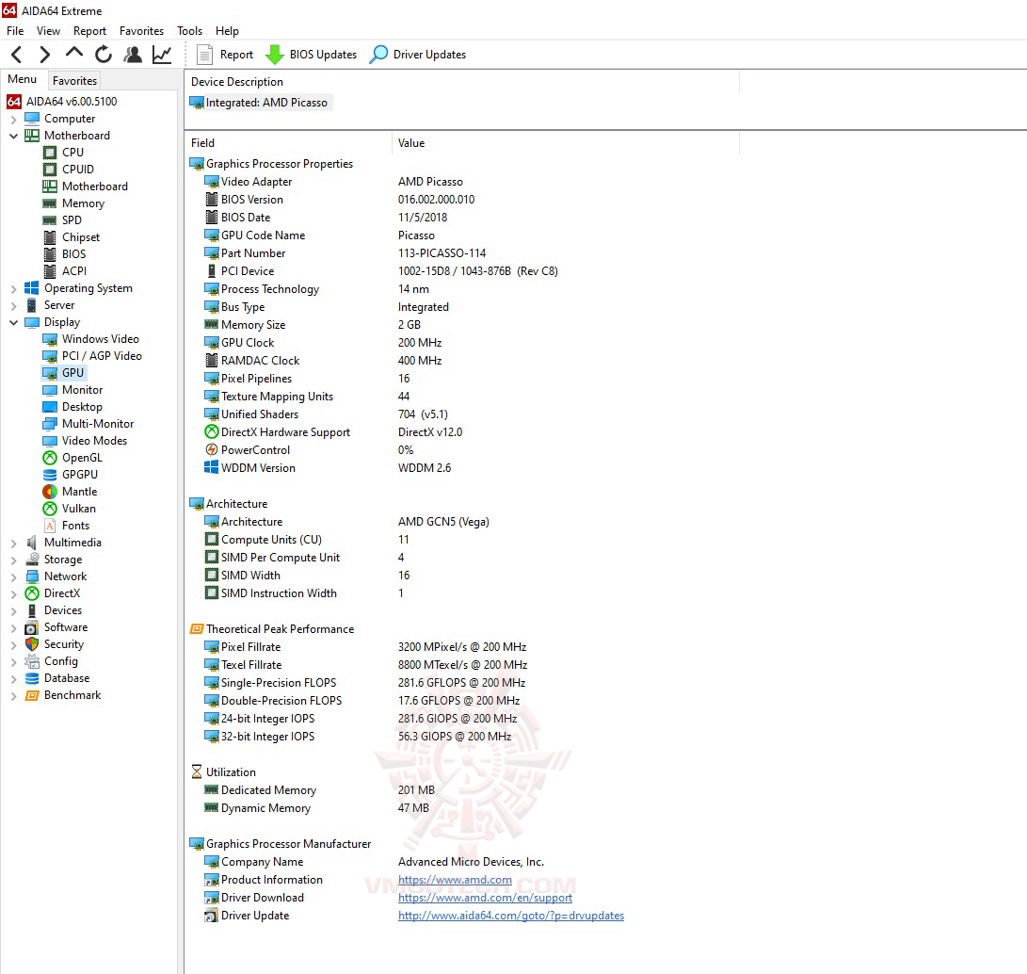This screenshot has height=974, width=1027.
Task: Open Video Modes page
Action: pos(94,441)
